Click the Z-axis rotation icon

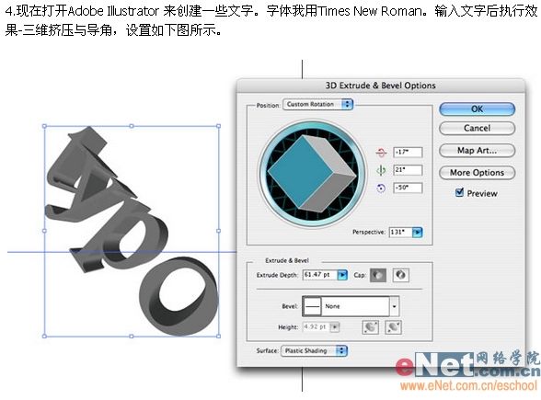pos(381,189)
